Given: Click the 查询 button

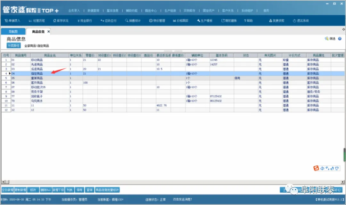Looking at the screenshot, I should (90, 190).
